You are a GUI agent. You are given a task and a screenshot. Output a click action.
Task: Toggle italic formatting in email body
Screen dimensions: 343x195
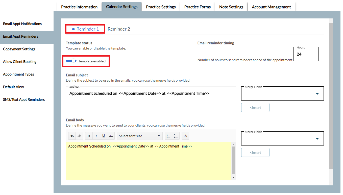click(x=96, y=136)
